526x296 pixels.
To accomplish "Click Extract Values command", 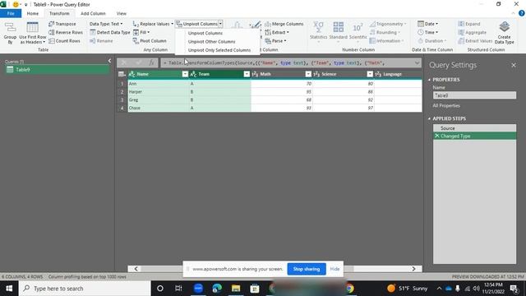I will [475, 41].
